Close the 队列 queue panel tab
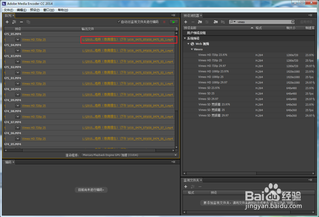Image resolution: width=319 pixels, height=217 pixels. pyautogui.click(x=13, y=15)
